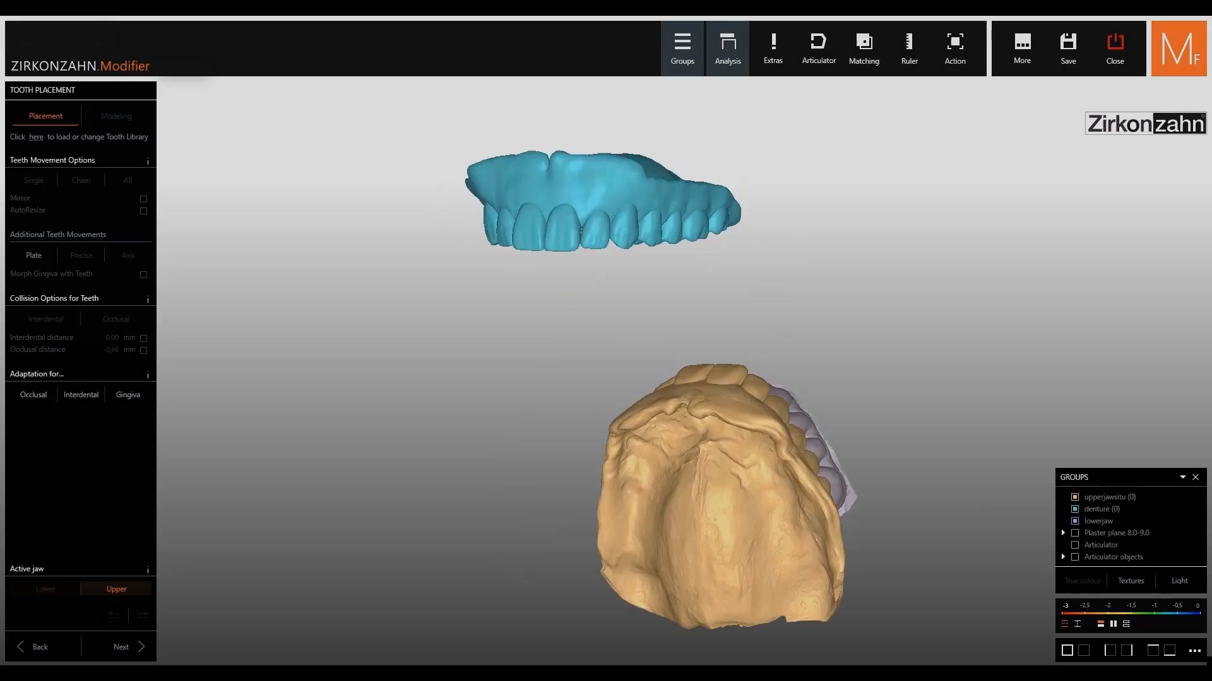
Task: Open the Groups toolbar menu
Action: click(682, 49)
